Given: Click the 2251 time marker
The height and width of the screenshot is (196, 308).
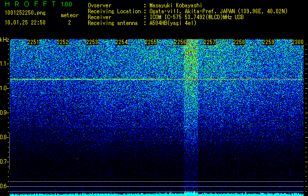Looking at the screenshot, I should 33,42.
